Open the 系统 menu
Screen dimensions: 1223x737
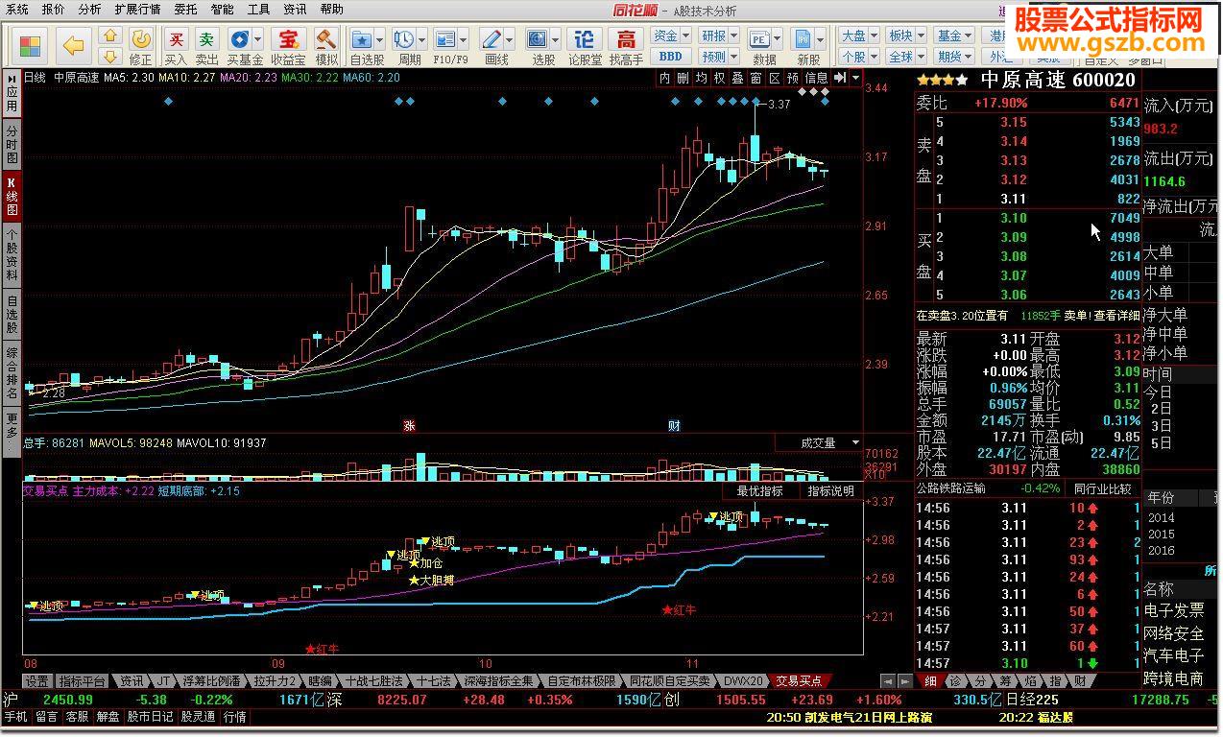click(x=17, y=10)
